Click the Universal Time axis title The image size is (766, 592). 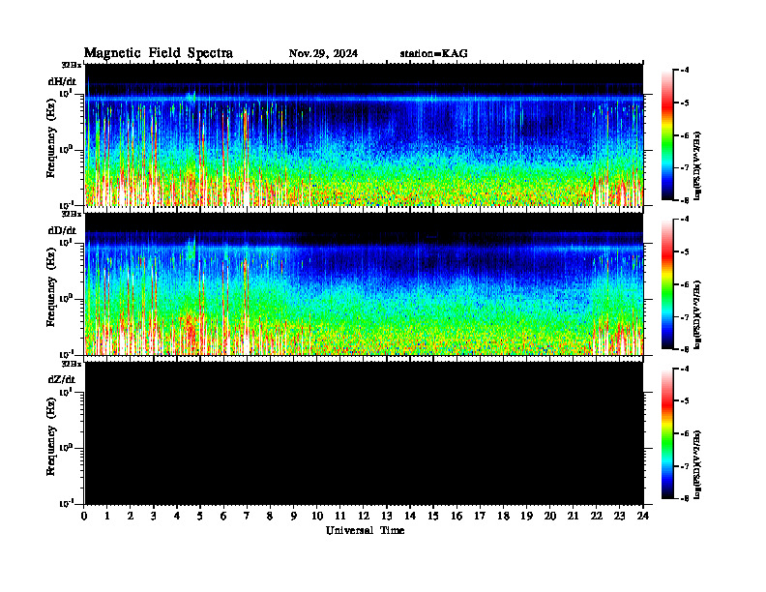(365, 530)
